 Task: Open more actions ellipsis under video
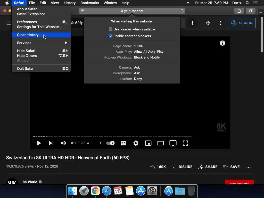click(248, 167)
